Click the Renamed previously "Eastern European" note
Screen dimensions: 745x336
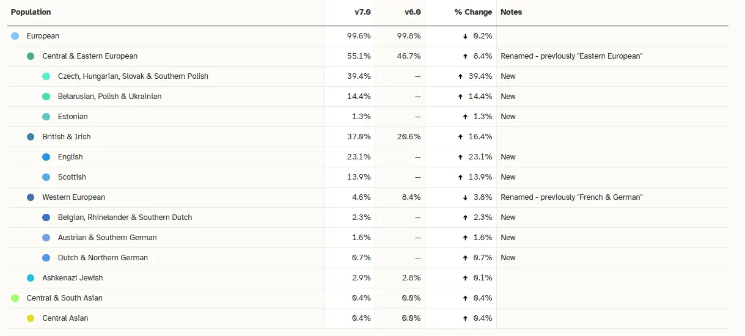(571, 56)
